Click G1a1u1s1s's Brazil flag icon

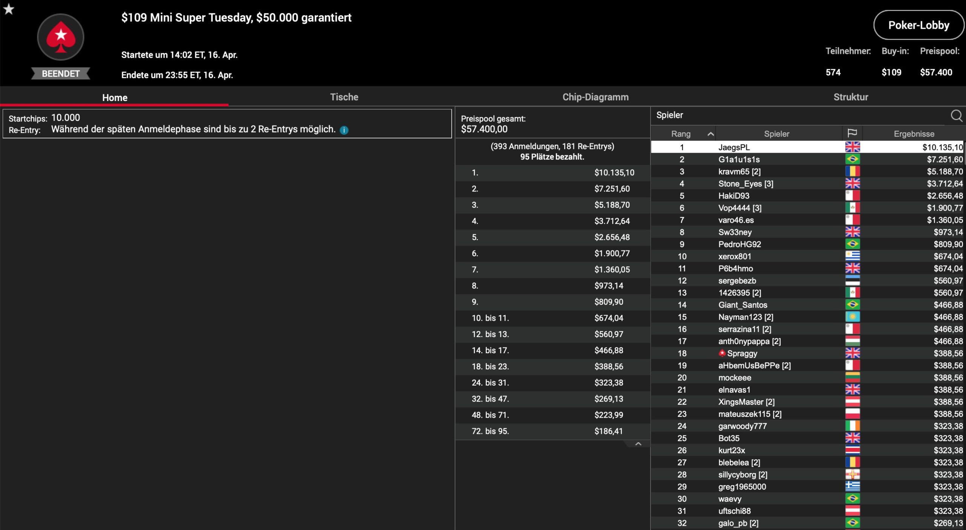tap(852, 159)
